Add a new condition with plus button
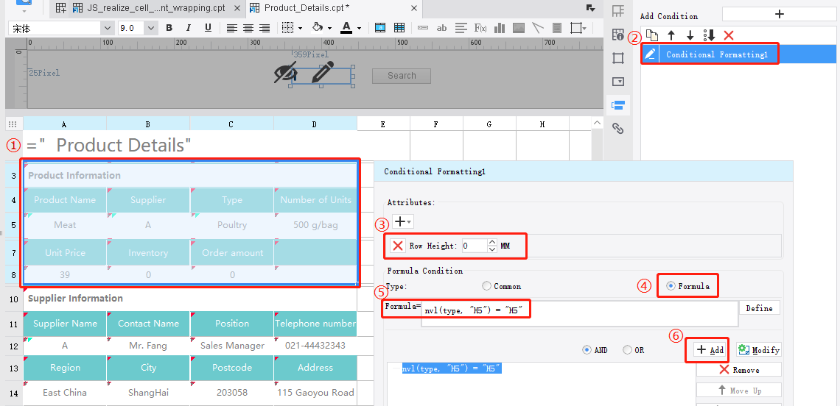 tap(780, 15)
